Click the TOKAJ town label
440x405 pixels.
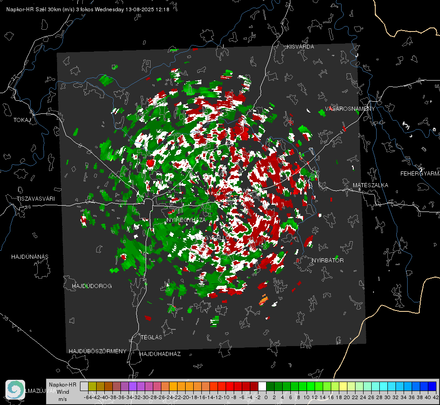pos(22,120)
